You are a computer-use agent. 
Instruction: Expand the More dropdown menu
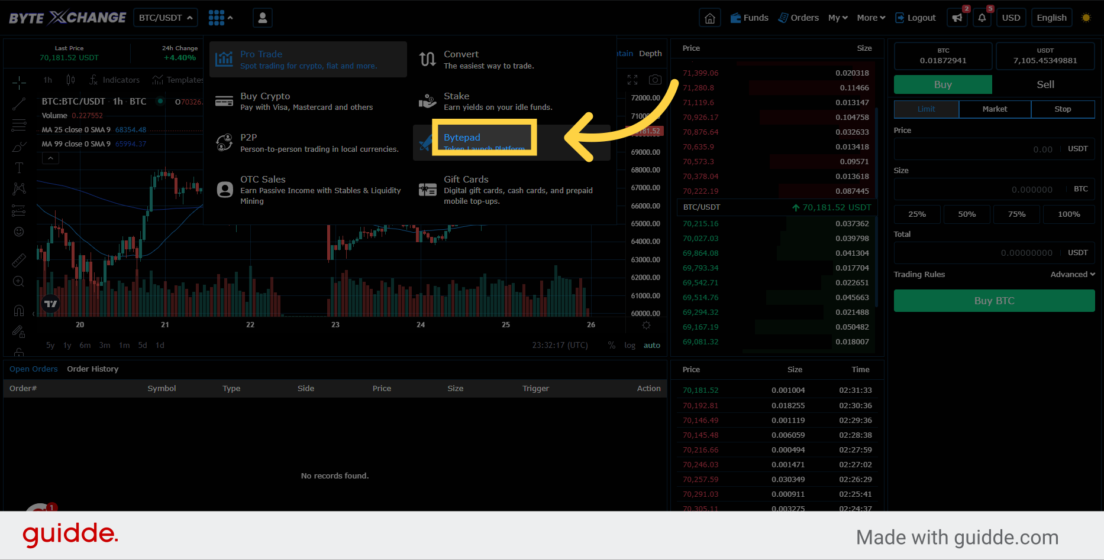coord(871,18)
